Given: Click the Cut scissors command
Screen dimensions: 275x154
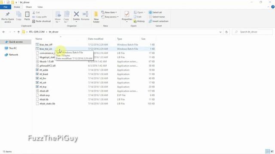Looking at the screenshot, I should coord(36,12).
